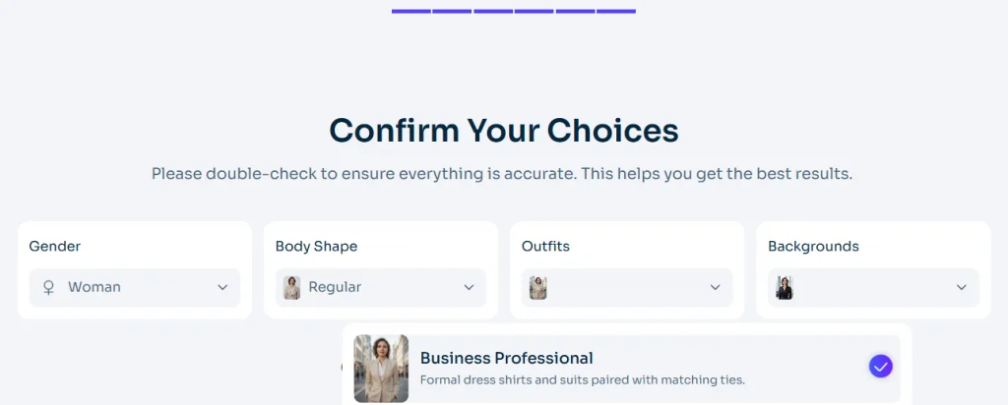
Task: Click the first progress step segment
Action: pos(411,11)
